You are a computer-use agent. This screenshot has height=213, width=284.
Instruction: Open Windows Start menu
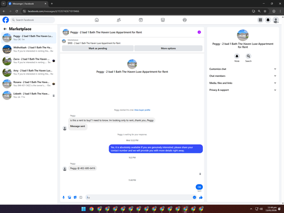[x=83, y=209]
